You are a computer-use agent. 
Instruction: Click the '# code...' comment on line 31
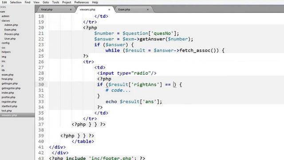(118, 90)
